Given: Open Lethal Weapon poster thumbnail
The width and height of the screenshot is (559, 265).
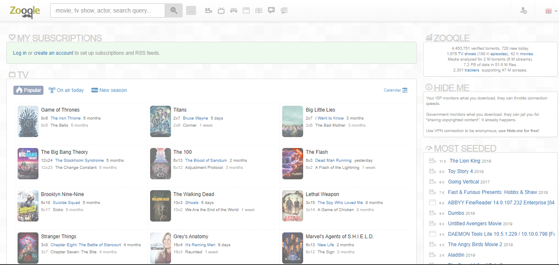Looking at the screenshot, I should point(293,206).
